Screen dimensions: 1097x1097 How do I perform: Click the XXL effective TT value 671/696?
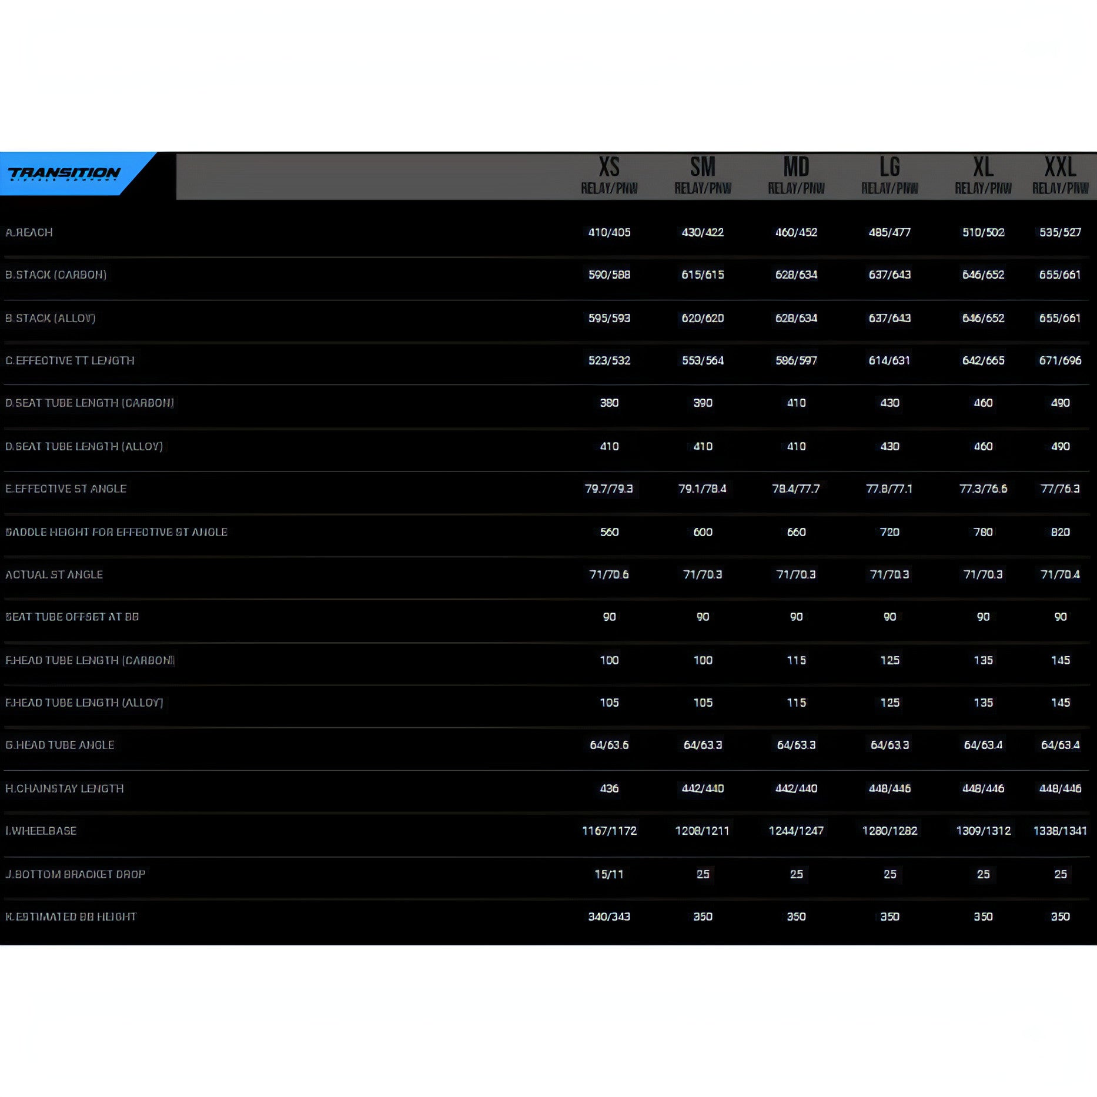pos(1060,360)
